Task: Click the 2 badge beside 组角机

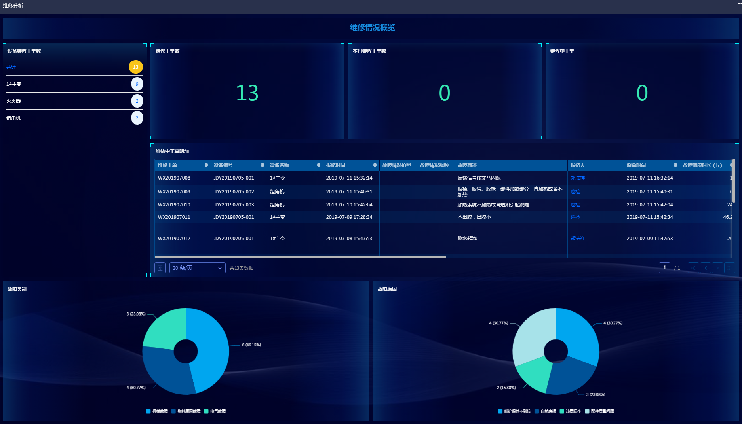Action: coord(137,117)
